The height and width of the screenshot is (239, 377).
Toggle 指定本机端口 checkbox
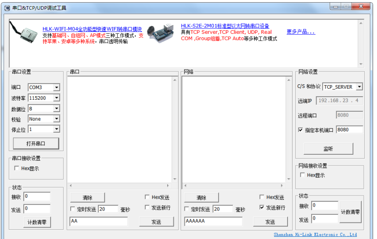point(301,130)
